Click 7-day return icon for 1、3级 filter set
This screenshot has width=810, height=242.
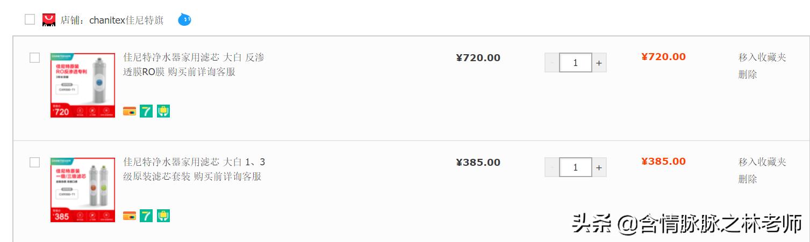146,216
